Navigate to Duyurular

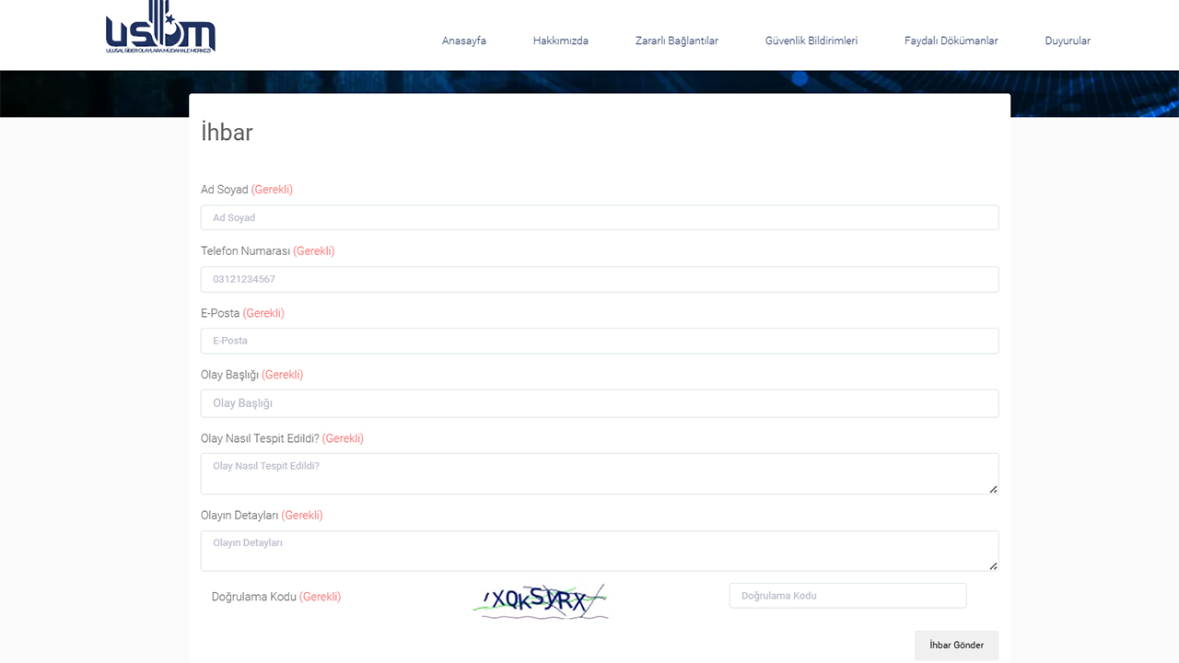point(1067,41)
